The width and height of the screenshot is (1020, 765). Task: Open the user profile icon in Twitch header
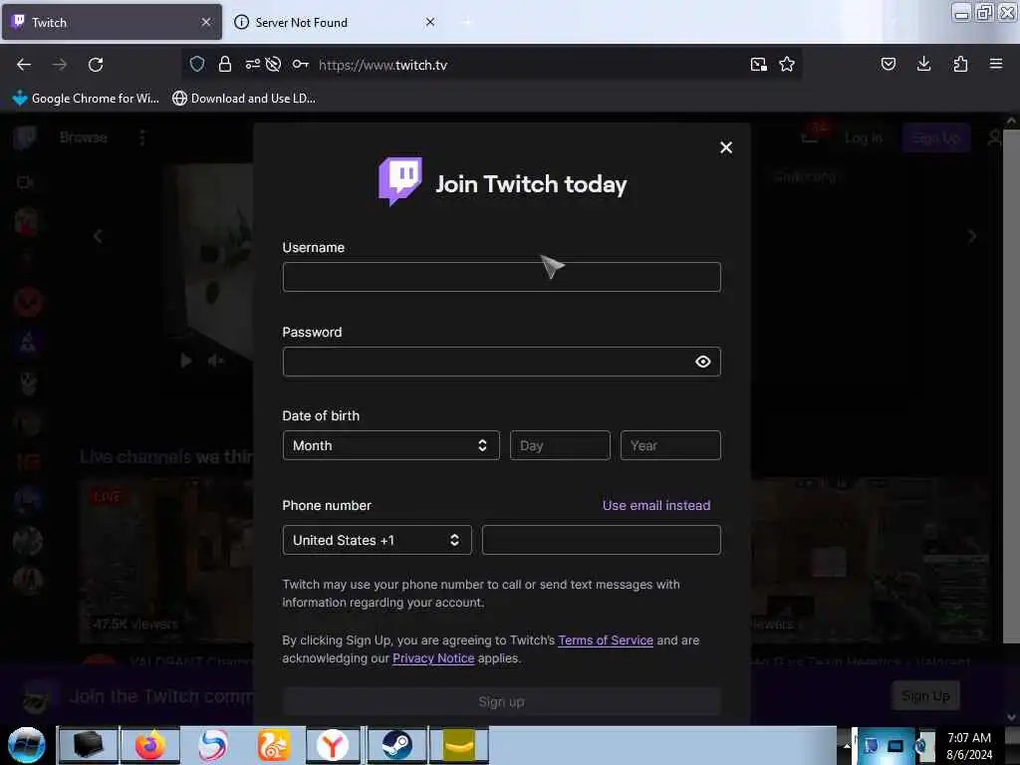click(x=993, y=137)
